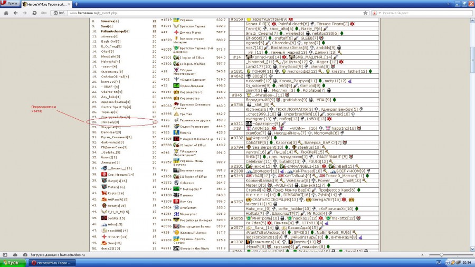475x267 pixels.
Task: Click the Миракулес blue M clan icon
Action: [x=176, y=214]
